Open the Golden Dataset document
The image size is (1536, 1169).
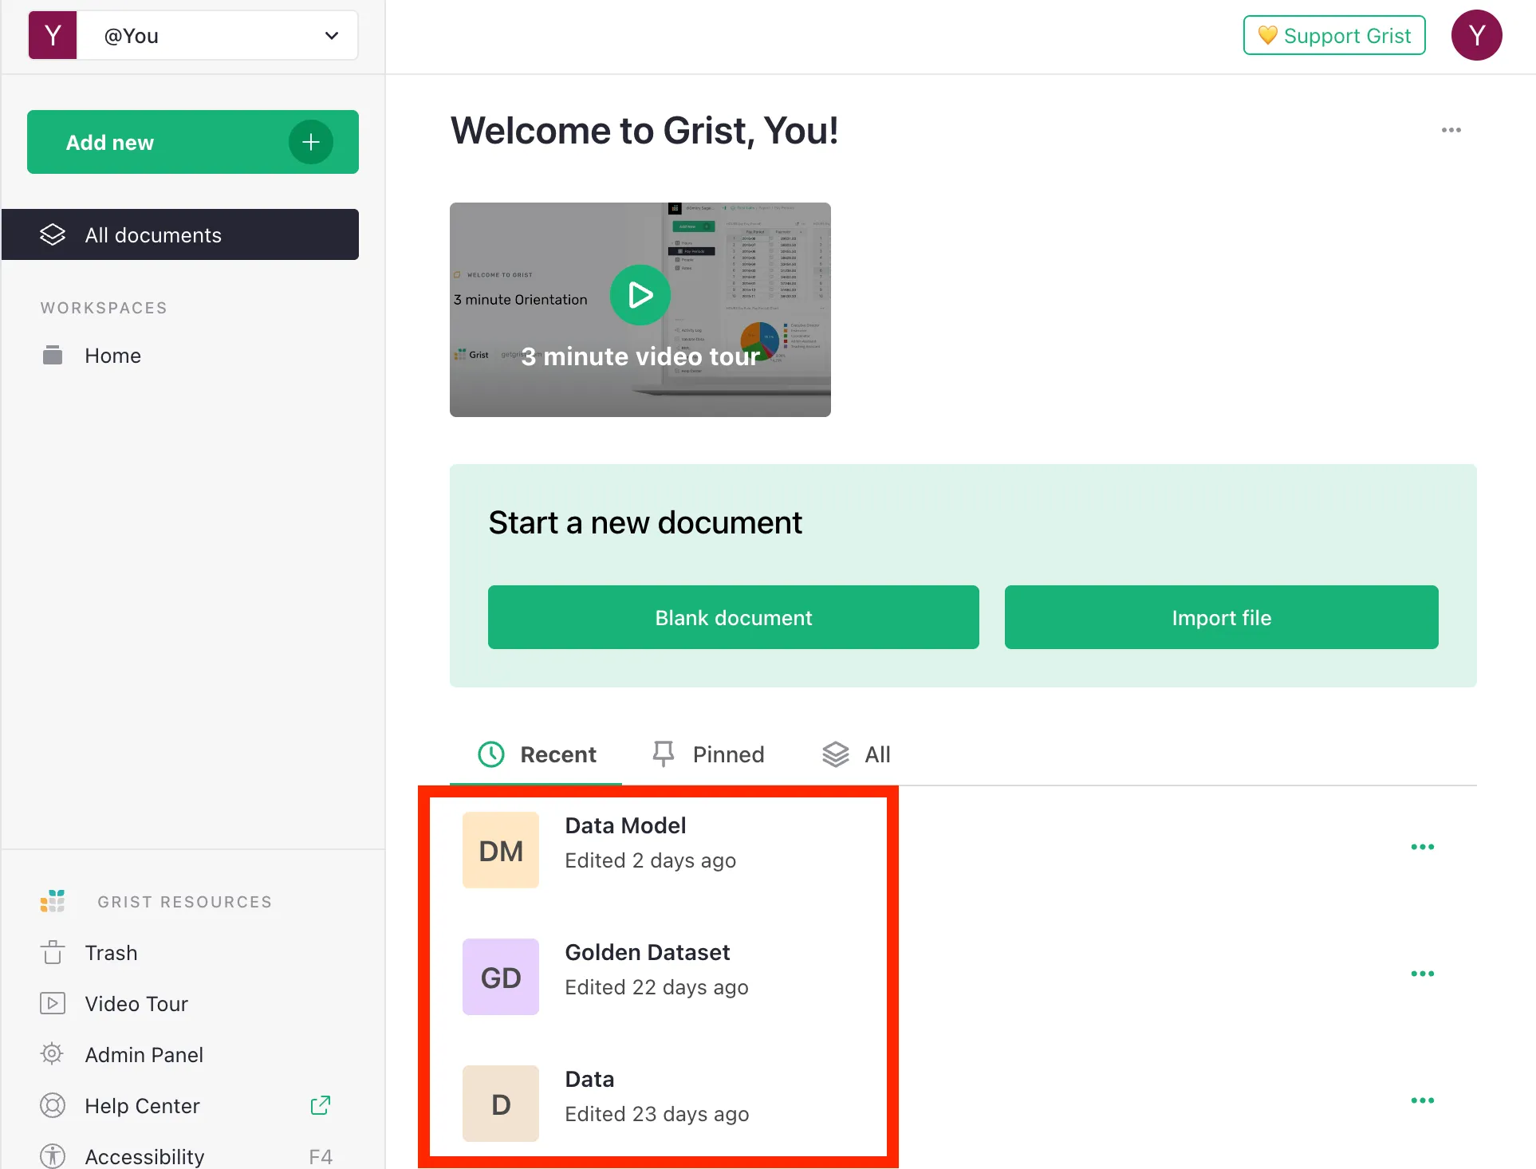(648, 952)
